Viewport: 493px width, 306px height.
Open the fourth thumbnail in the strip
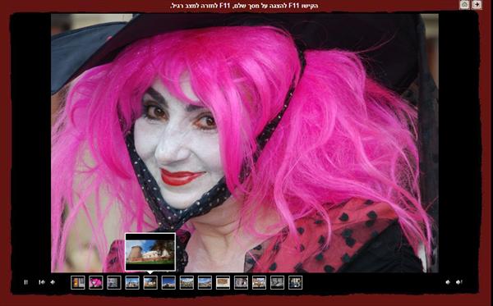click(132, 282)
